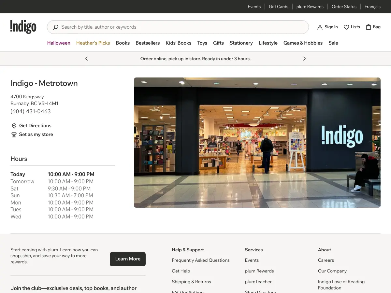Click the Lists text link
The image size is (391, 293).
click(355, 27)
